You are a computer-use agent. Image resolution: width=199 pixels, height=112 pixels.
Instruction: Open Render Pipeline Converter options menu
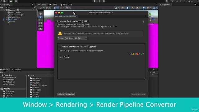pos(146,16)
